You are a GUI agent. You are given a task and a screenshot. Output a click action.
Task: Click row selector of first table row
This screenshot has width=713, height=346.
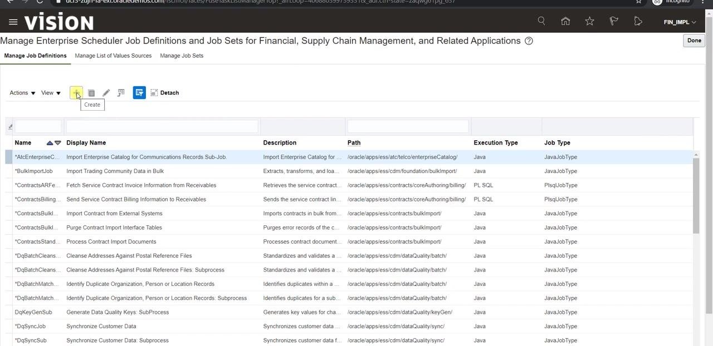pyautogui.click(x=9, y=157)
